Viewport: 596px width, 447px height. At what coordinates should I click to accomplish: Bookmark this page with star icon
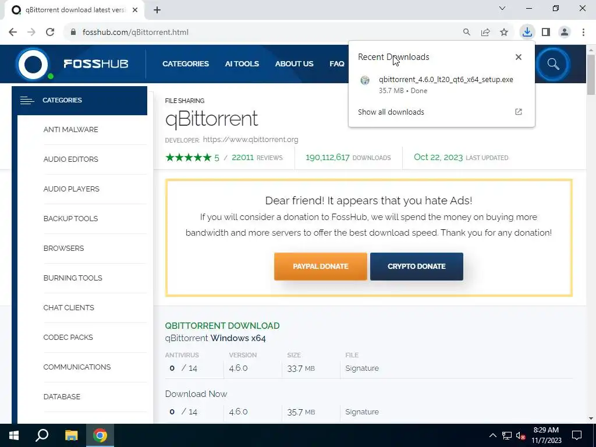[504, 33]
